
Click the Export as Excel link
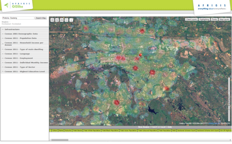click(158, 127)
